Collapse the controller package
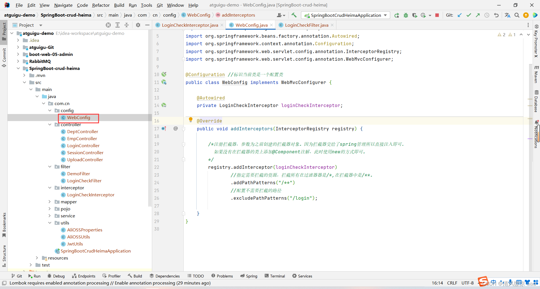This screenshot has height=289, width=540. (x=50, y=124)
